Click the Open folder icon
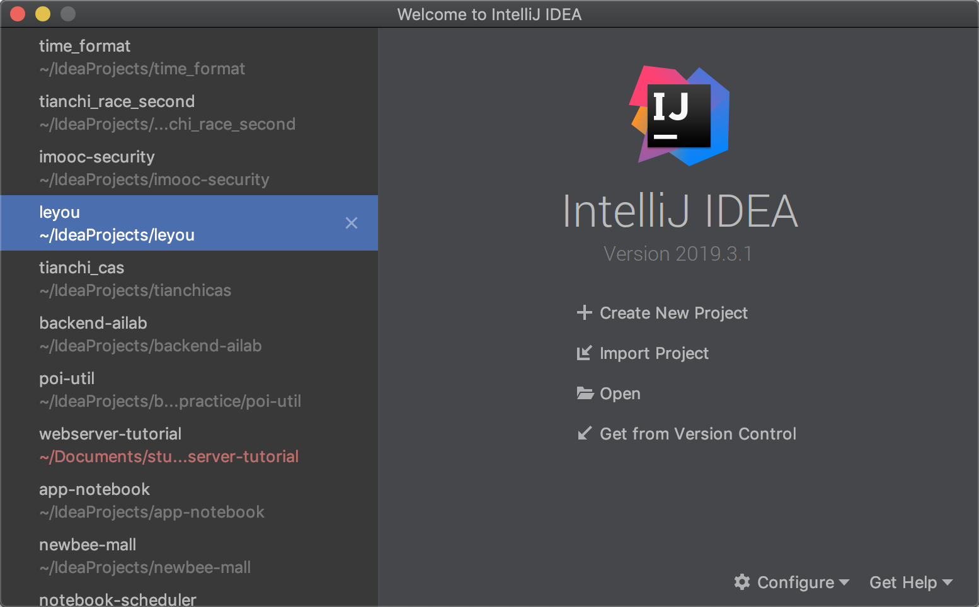 [585, 394]
